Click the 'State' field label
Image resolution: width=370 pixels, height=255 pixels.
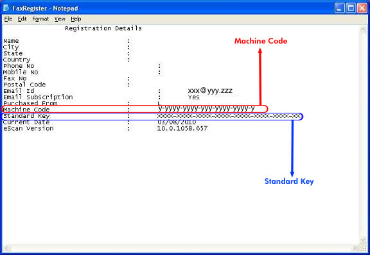(x=13, y=53)
